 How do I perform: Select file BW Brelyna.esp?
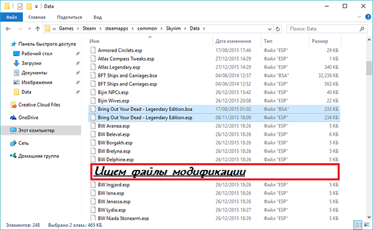(114, 151)
